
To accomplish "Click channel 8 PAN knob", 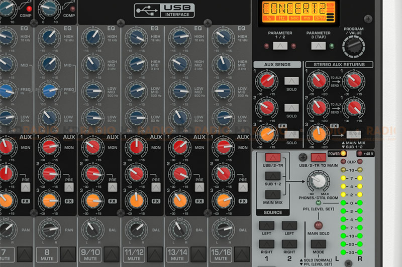I will point(49,230).
